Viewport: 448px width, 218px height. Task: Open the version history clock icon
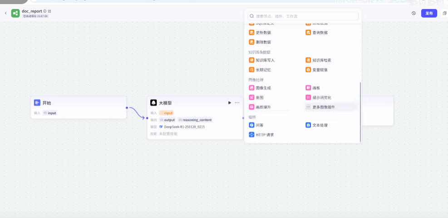[x=414, y=13]
